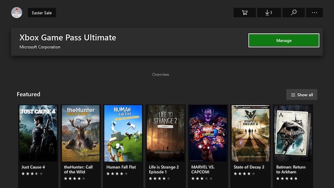Viewport: 334px width, 188px height.
Task: Click the Life is Strange 2 Episode 1 title
Action: click(x=164, y=170)
